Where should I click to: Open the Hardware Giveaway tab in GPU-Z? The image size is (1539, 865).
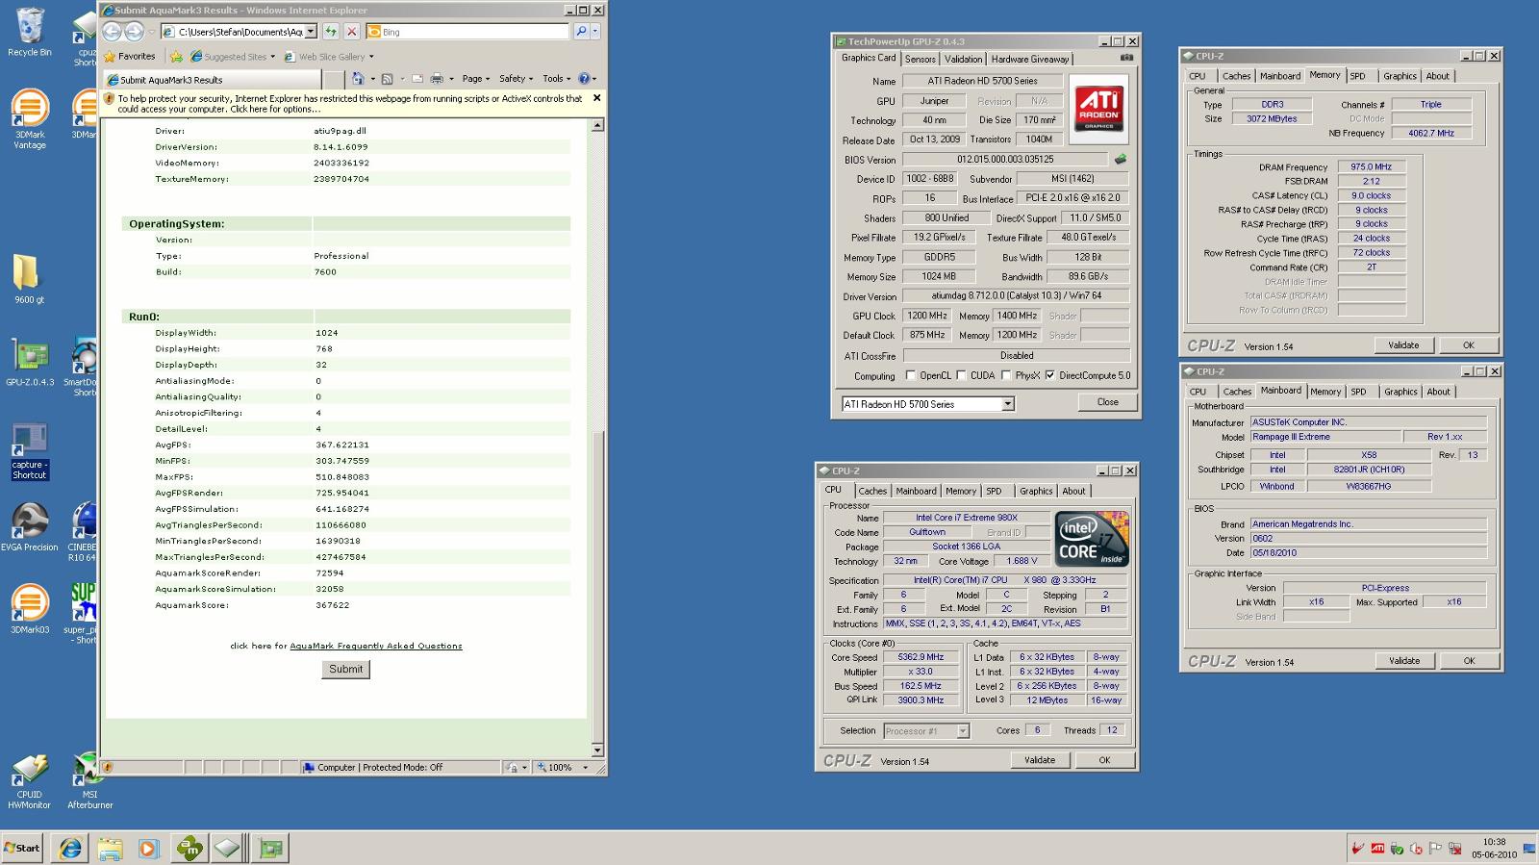[x=1029, y=59]
